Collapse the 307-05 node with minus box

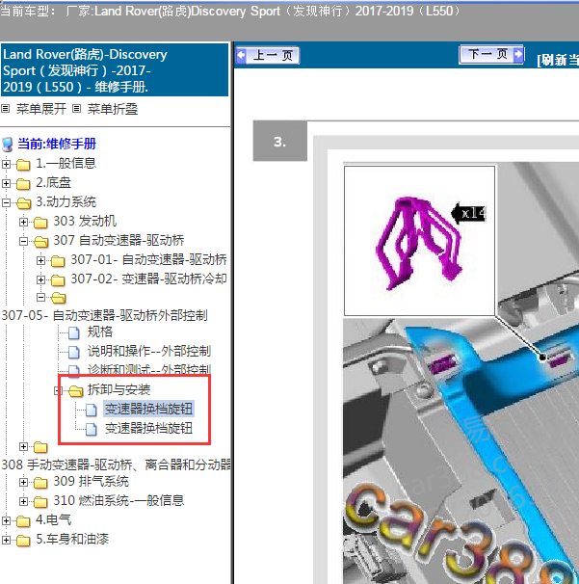pyautogui.click(x=41, y=297)
